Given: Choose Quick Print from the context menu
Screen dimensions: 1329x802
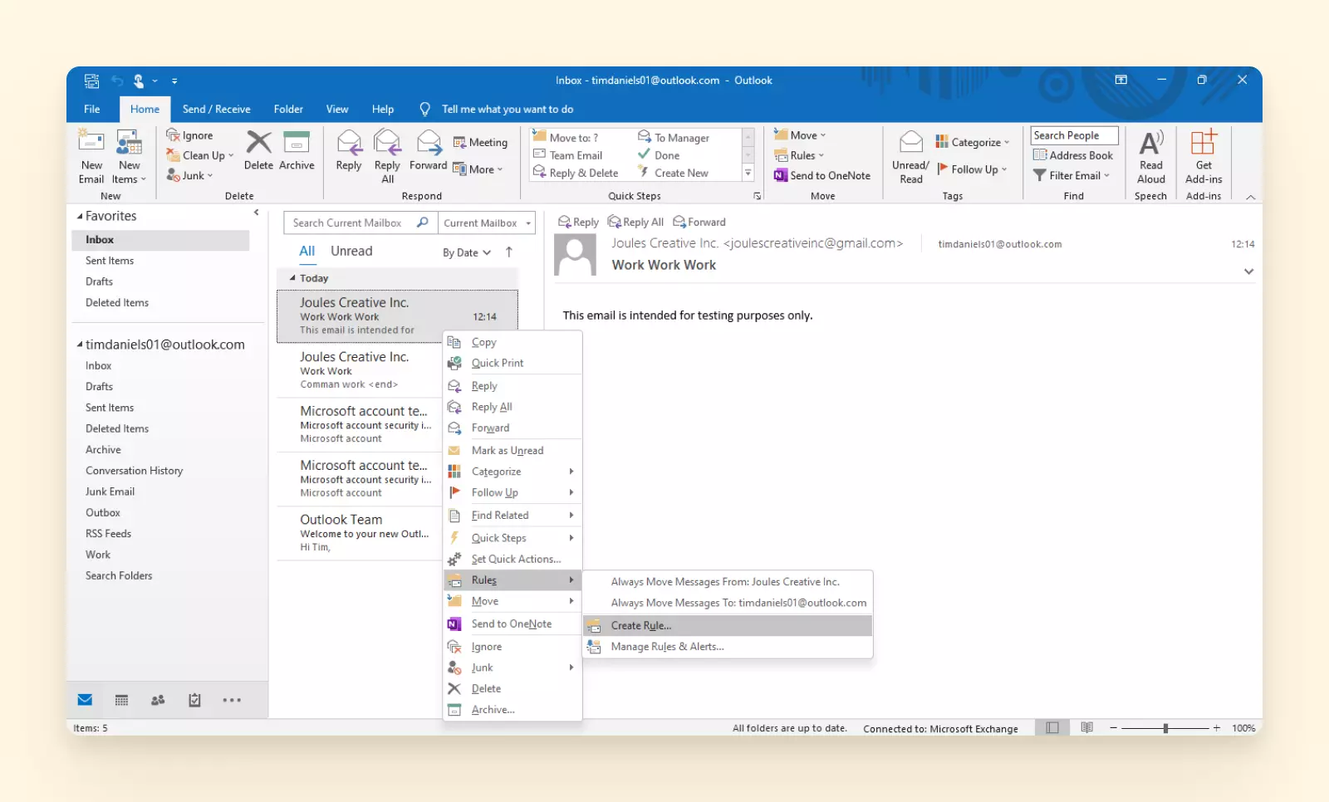Looking at the screenshot, I should coord(512,363).
